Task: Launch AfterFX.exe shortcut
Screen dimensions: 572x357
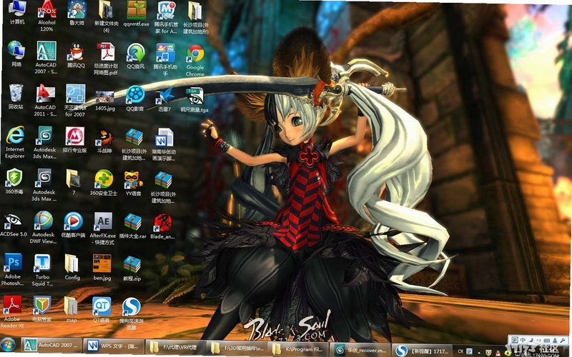Action: (x=103, y=228)
